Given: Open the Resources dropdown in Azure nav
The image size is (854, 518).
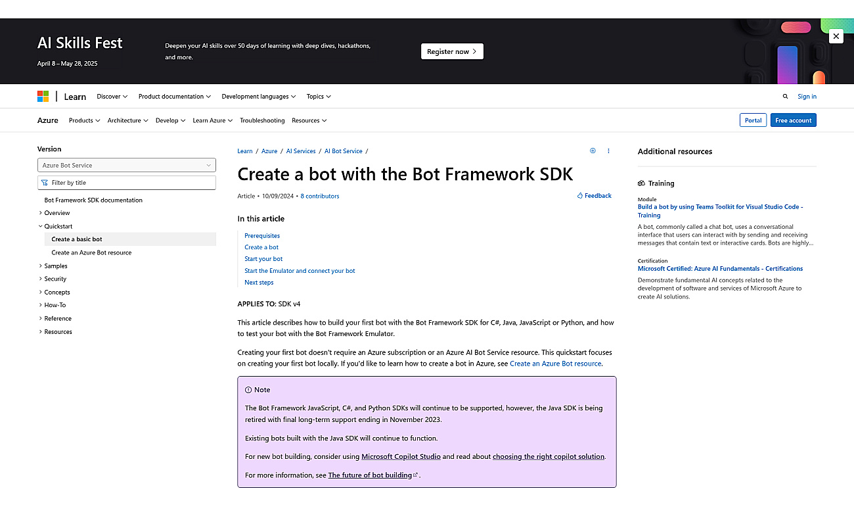Looking at the screenshot, I should pyautogui.click(x=309, y=120).
